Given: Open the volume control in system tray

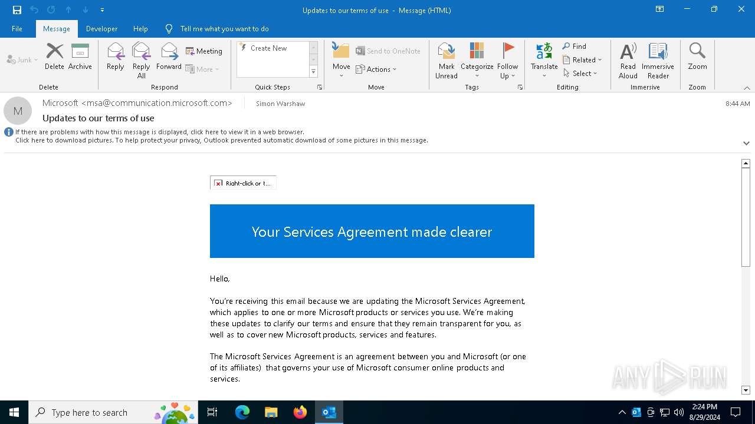Looking at the screenshot, I should 679,412.
